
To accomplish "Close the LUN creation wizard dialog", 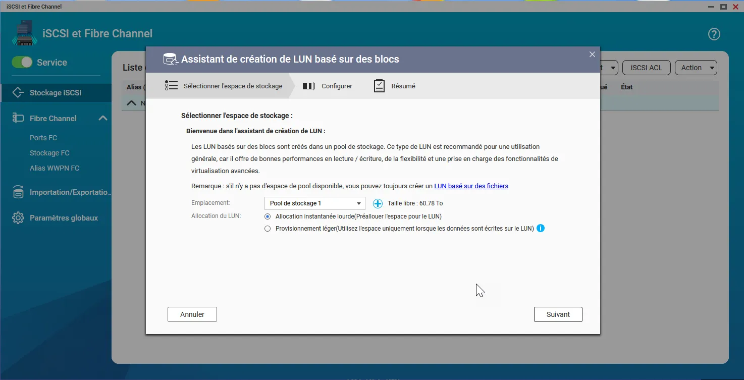I will coord(592,55).
